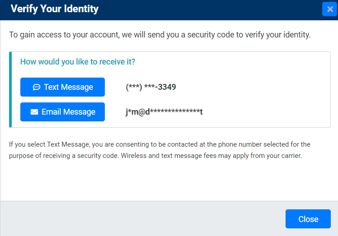The image size is (338, 236).
Task: Click the 'How would you like to receive it?' heading
Action: coord(78,62)
